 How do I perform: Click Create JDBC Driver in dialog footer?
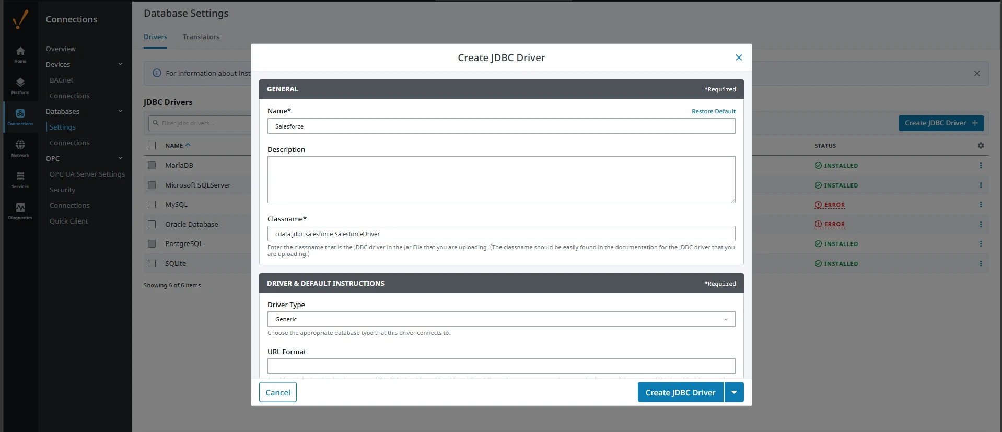680,392
